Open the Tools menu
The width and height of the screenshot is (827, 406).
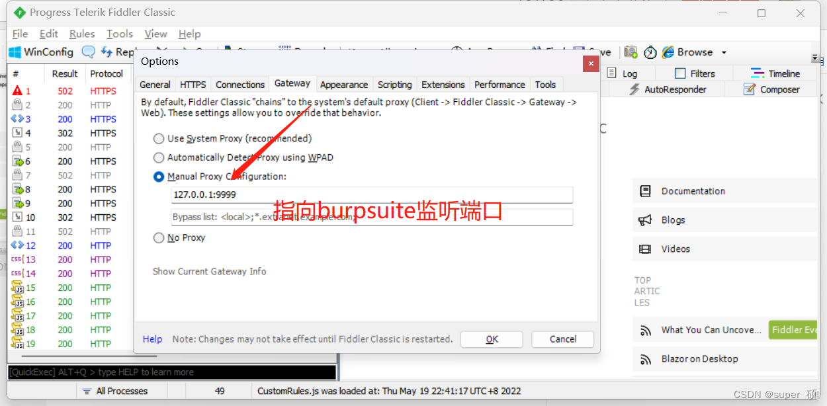(x=120, y=34)
